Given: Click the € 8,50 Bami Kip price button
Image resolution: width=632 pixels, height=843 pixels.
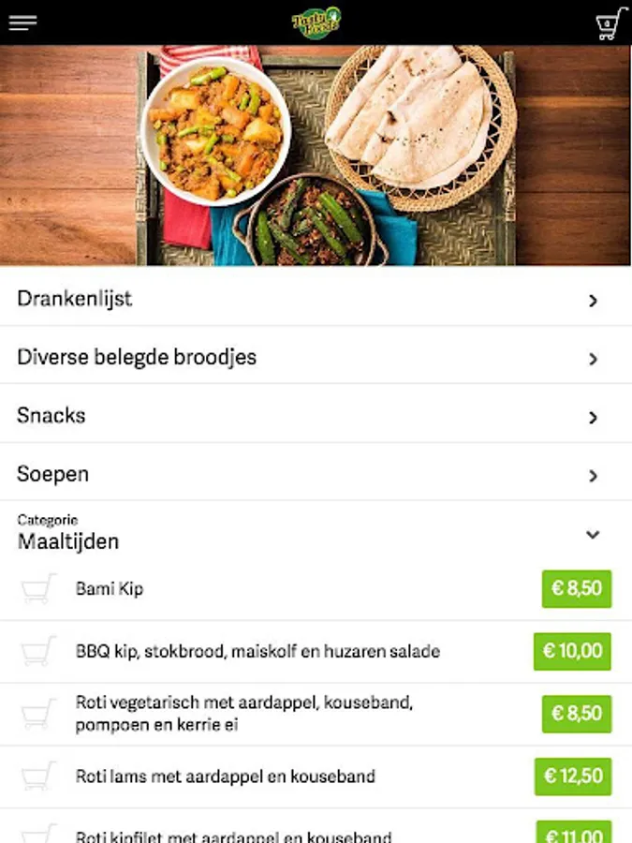Looking at the screenshot, I should 576,589.
